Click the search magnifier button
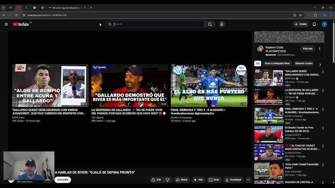 click(x=210, y=24)
